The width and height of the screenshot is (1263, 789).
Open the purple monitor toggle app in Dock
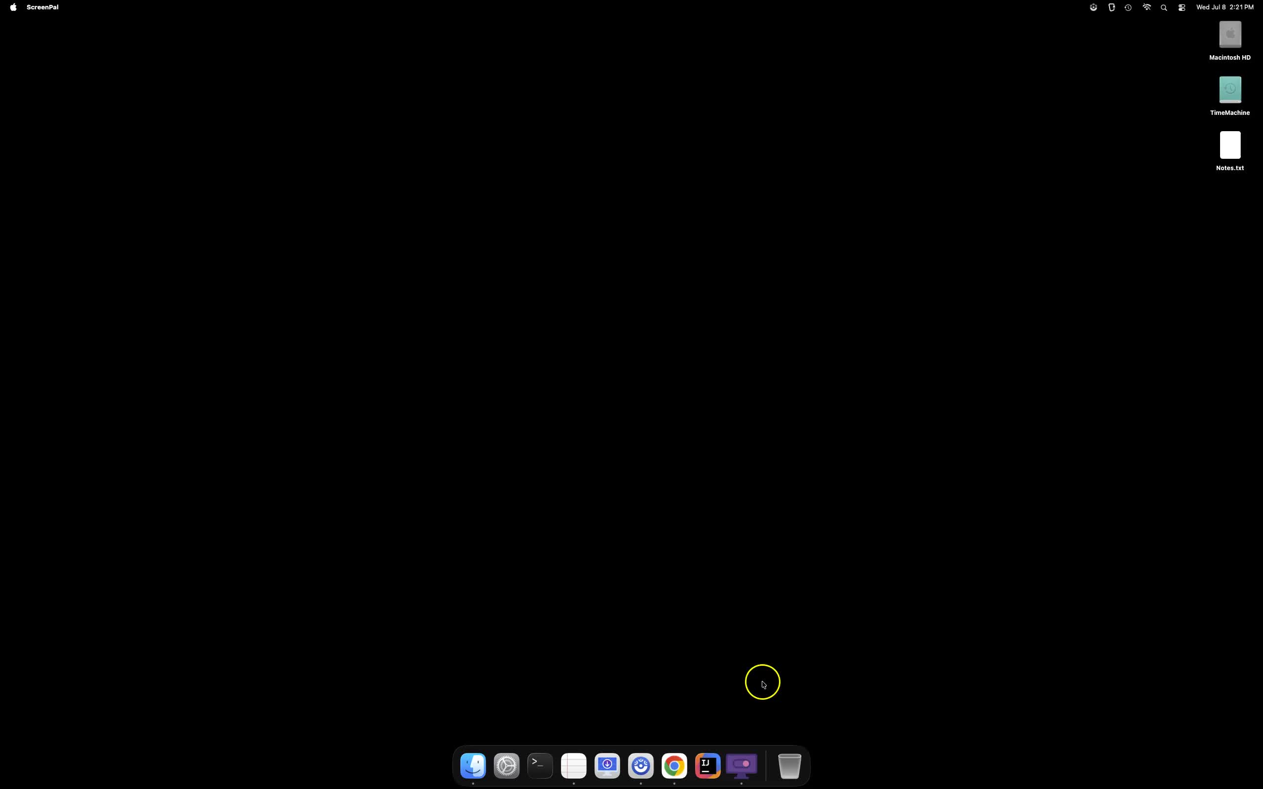(742, 765)
